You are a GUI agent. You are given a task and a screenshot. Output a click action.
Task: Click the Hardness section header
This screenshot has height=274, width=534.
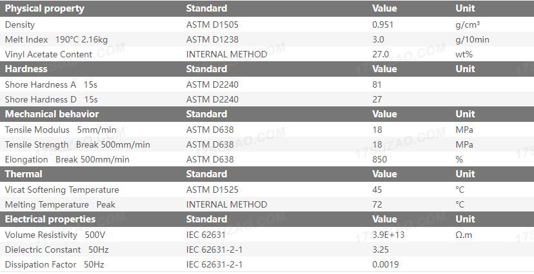point(26,69)
